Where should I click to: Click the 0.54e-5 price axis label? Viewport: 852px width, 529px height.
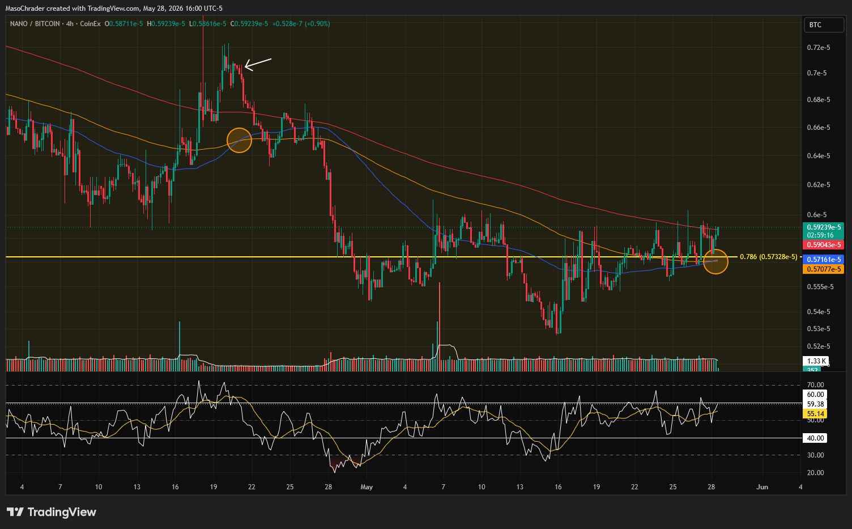819,312
